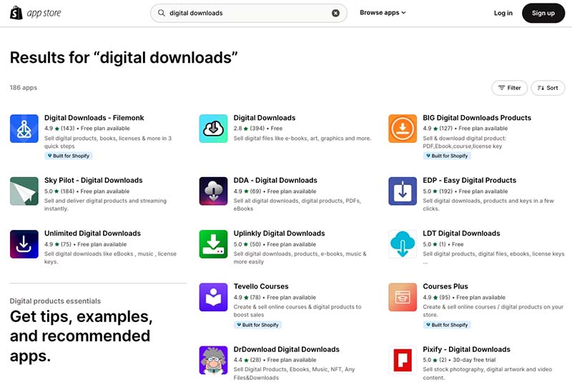Click the Built for Shopify badge under BIG Digital Downloads
This screenshot has height=387, width=572.
coord(447,156)
